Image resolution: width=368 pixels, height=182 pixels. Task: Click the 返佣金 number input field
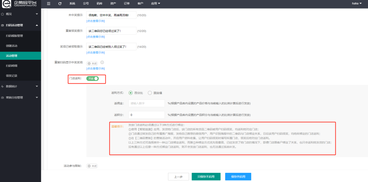[147, 103]
